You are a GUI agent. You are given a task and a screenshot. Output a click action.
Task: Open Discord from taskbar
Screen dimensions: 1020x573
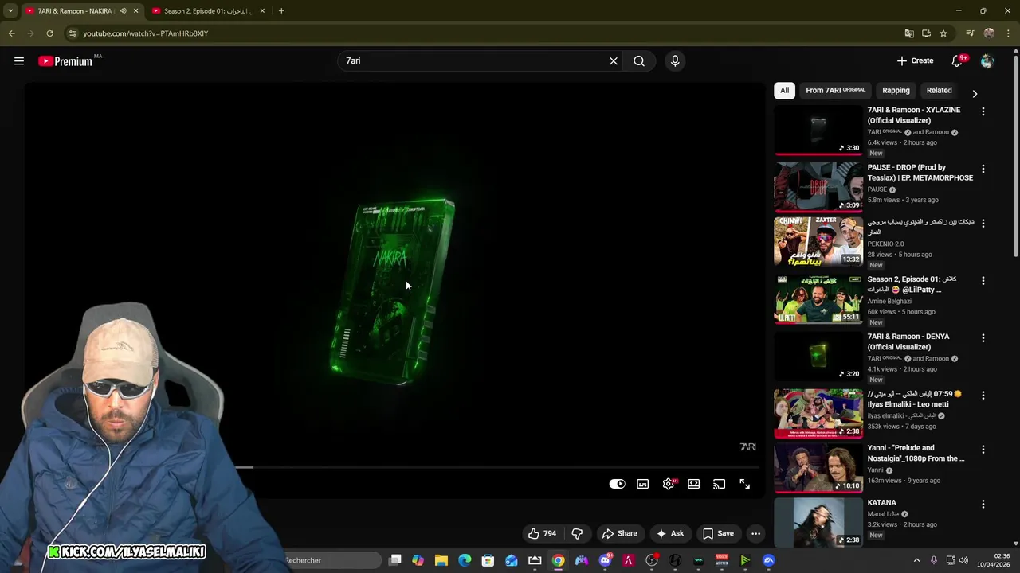605,561
